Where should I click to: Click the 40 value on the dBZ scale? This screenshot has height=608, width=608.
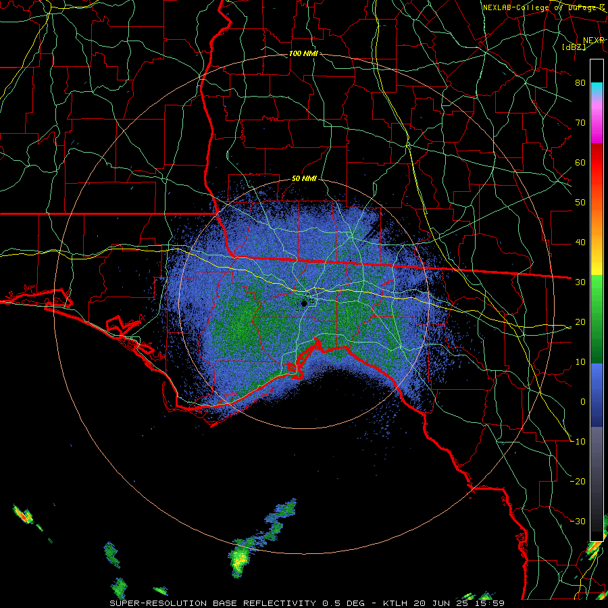coord(580,243)
